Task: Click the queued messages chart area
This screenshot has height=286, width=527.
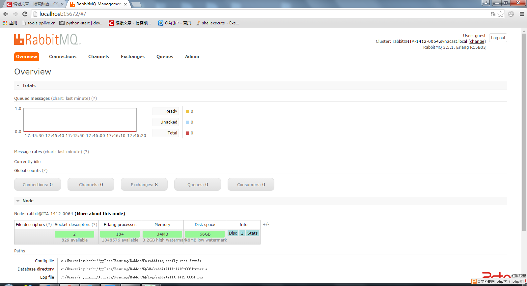Action: tap(80, 120)
